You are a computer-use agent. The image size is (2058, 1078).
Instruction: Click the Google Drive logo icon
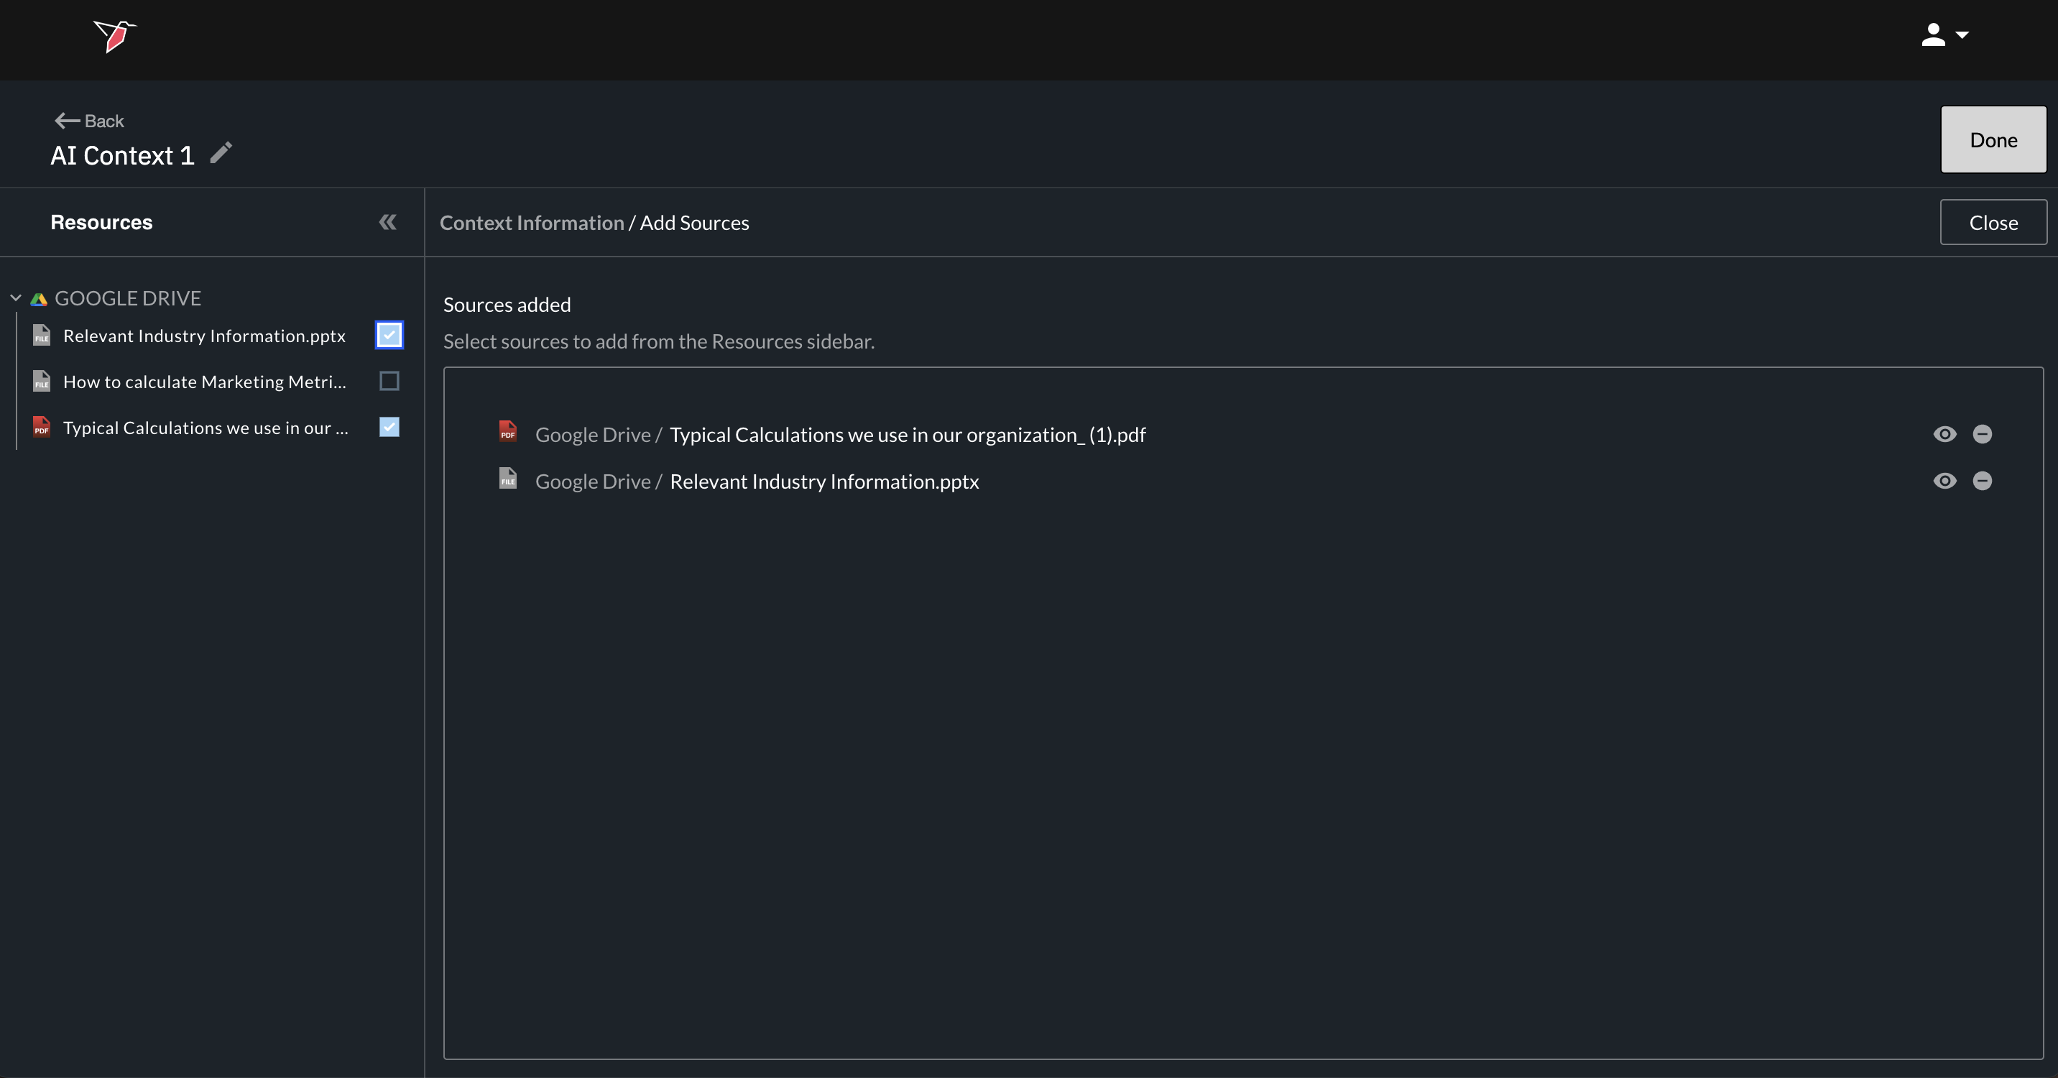[38, 299]
